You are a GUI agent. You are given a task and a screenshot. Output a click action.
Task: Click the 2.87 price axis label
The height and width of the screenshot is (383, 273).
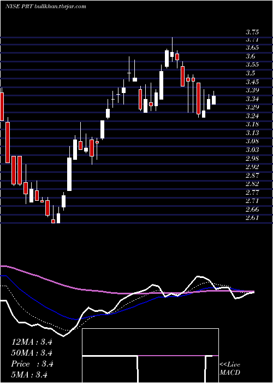click(252, 176)
